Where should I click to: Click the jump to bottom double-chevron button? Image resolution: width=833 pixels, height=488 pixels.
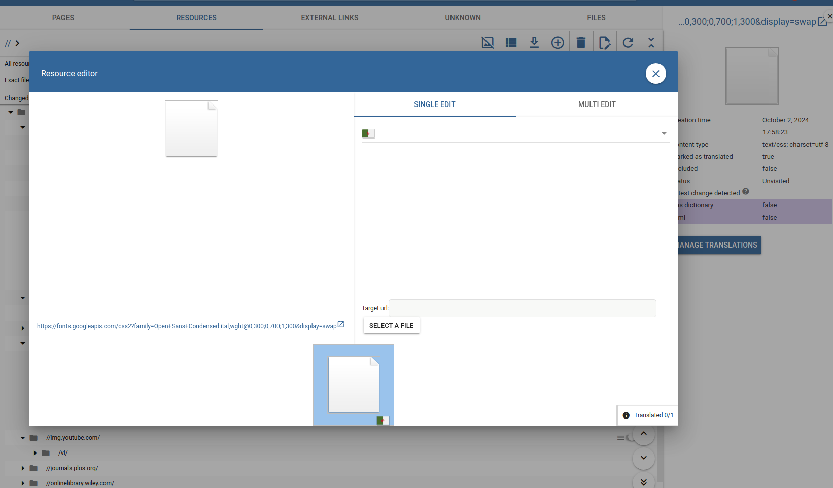pyautogui.click(x=644, y=482)
